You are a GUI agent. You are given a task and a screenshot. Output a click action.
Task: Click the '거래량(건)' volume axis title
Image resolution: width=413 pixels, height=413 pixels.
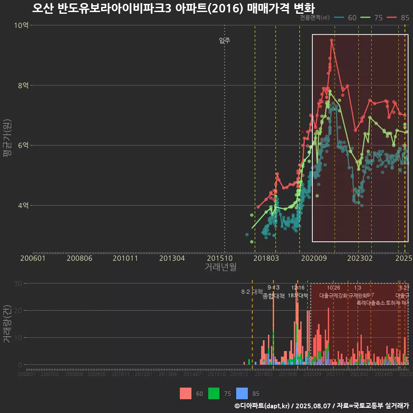pyautogui.click(x=7, y=324)
